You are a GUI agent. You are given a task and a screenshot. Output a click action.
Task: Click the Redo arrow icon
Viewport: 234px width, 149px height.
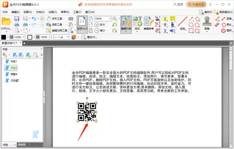(34, 25)
